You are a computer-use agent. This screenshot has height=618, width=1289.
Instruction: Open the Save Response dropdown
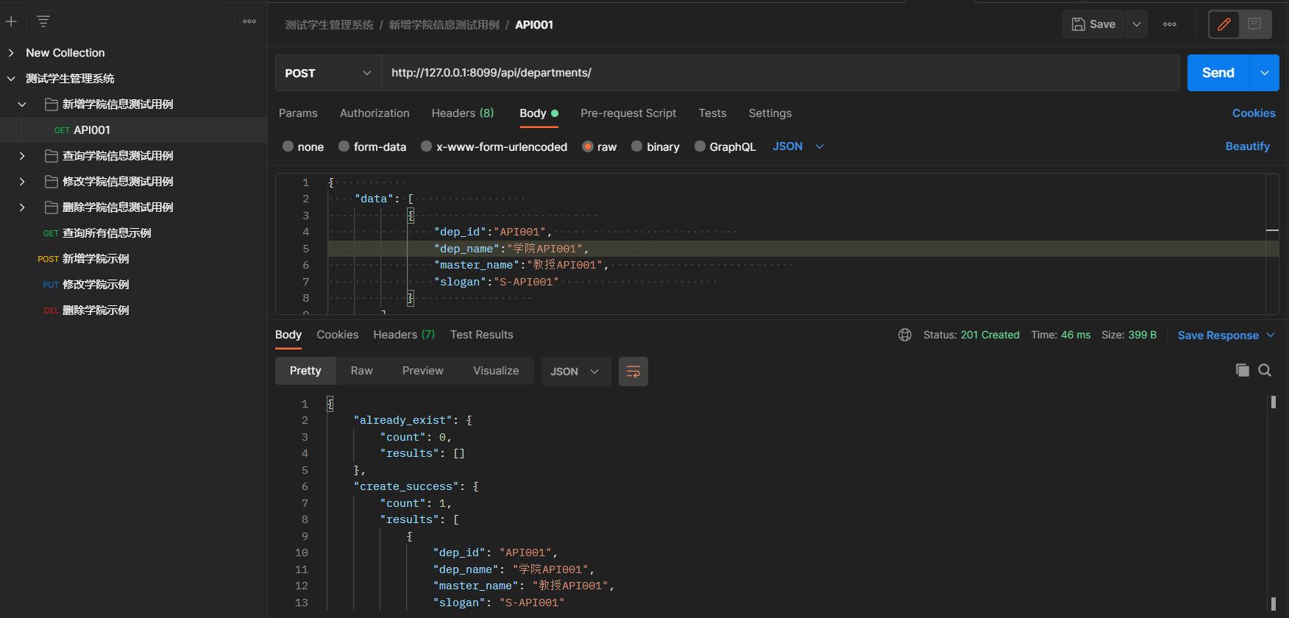[1226, 335]
